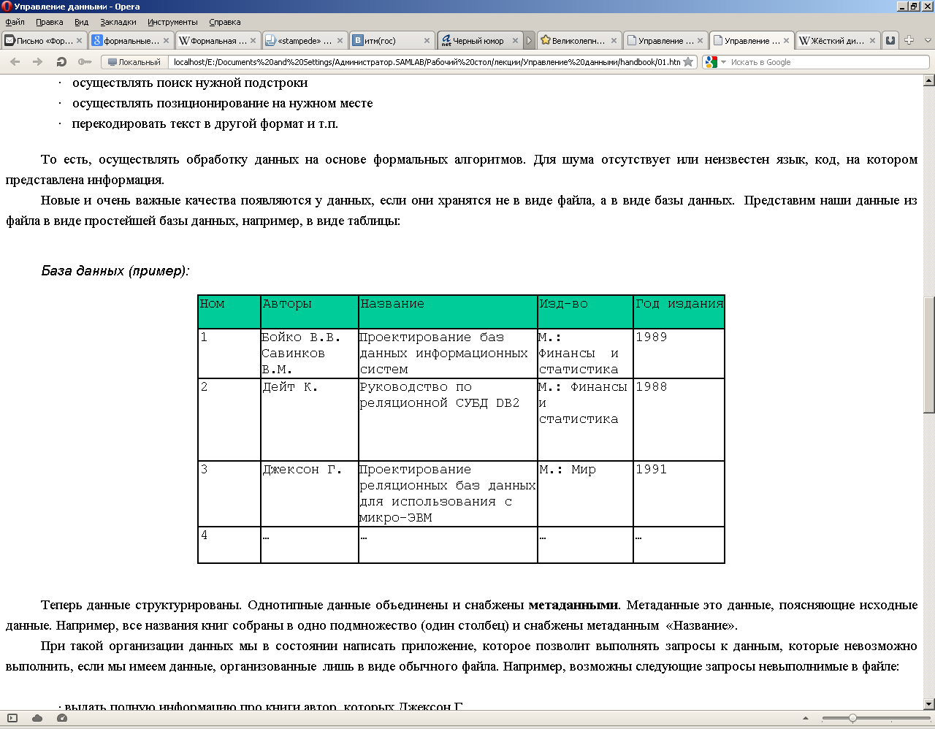Click the Бойко В.В. Савинков В.М. cell
The image size is (935, 729).
[x=310, y=353]
